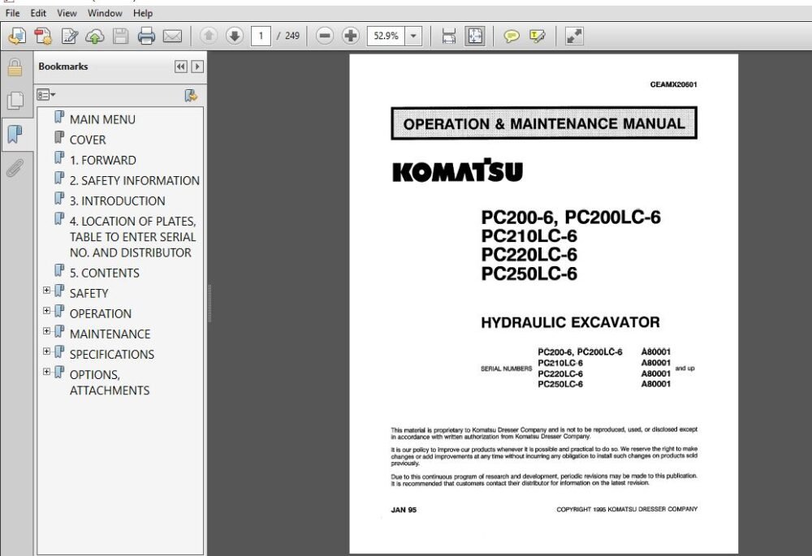Expand the OPERATION bookmark tree
Screen dimensions: 812x556
46,310
